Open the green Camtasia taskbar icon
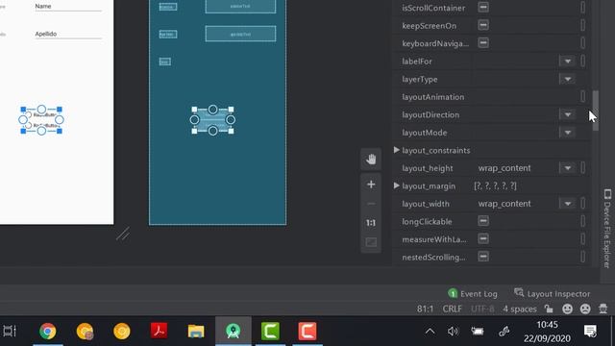 pyautogui.click(x=270, y=331)
